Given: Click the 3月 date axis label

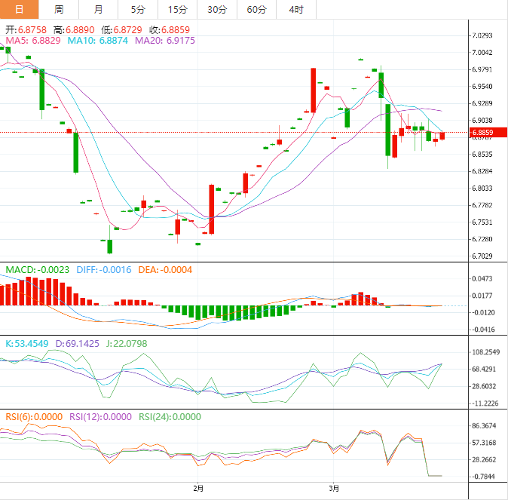Looking at the screenshot, I should click(334, 488).
